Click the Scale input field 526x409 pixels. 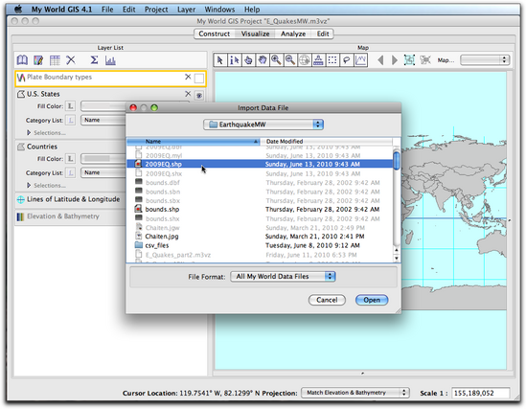click(480, 393)
